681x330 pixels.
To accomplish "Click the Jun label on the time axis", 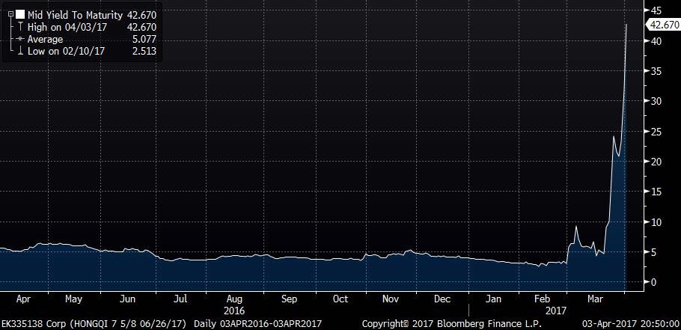I will (x=128, y=299).
